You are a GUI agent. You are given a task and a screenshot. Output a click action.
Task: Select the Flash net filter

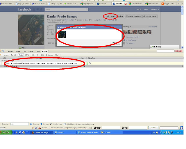[x=57, y=55]
